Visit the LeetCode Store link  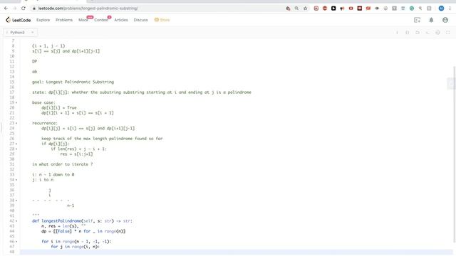click(162, 20)
